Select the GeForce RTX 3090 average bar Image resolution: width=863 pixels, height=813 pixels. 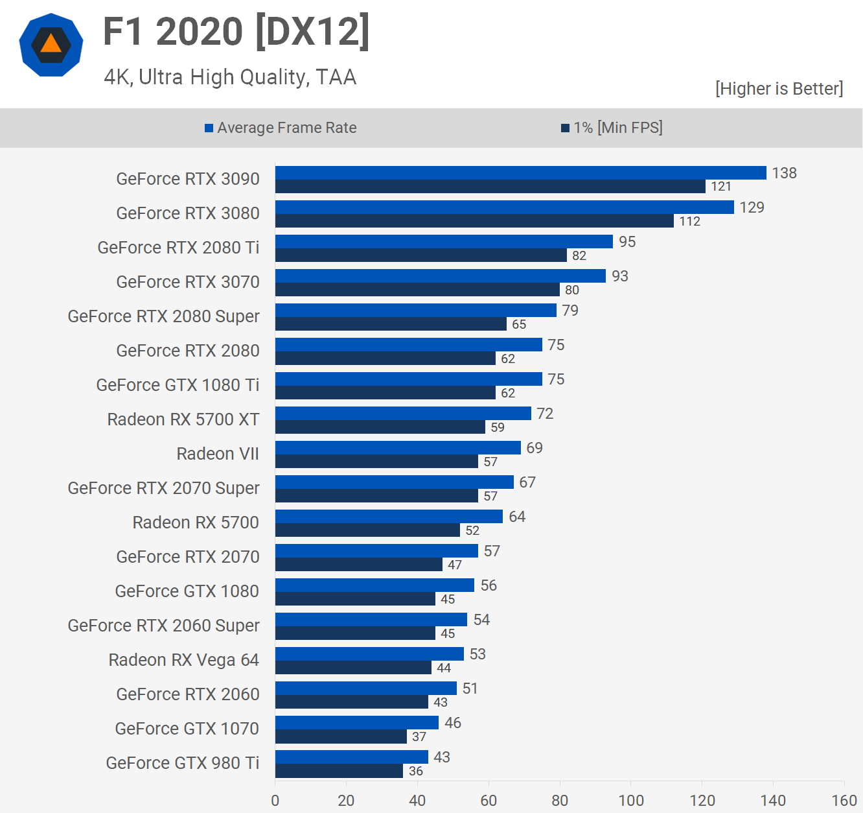pos(520,172)
